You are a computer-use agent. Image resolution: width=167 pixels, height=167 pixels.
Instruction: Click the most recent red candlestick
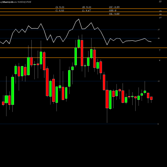pyautogui.click(x=151, y=98)
